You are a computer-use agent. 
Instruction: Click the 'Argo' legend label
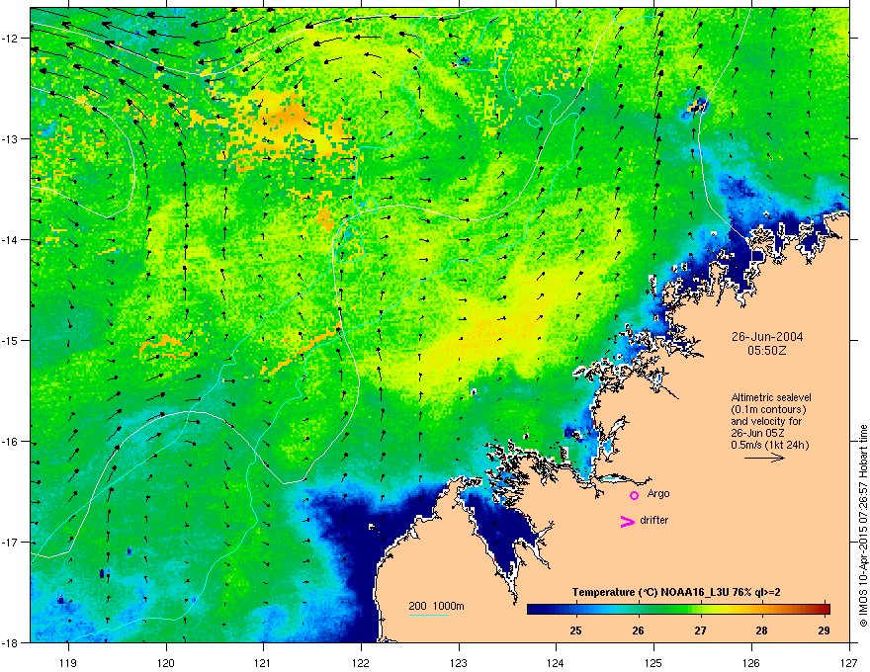pyautogui.click(x=658, y=493)
